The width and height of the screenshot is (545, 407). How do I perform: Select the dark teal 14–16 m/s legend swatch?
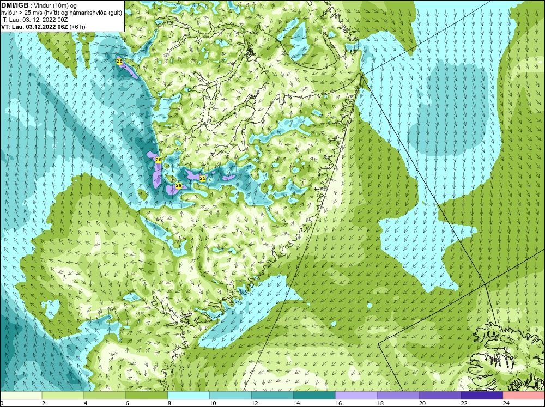tap(314, 396)
